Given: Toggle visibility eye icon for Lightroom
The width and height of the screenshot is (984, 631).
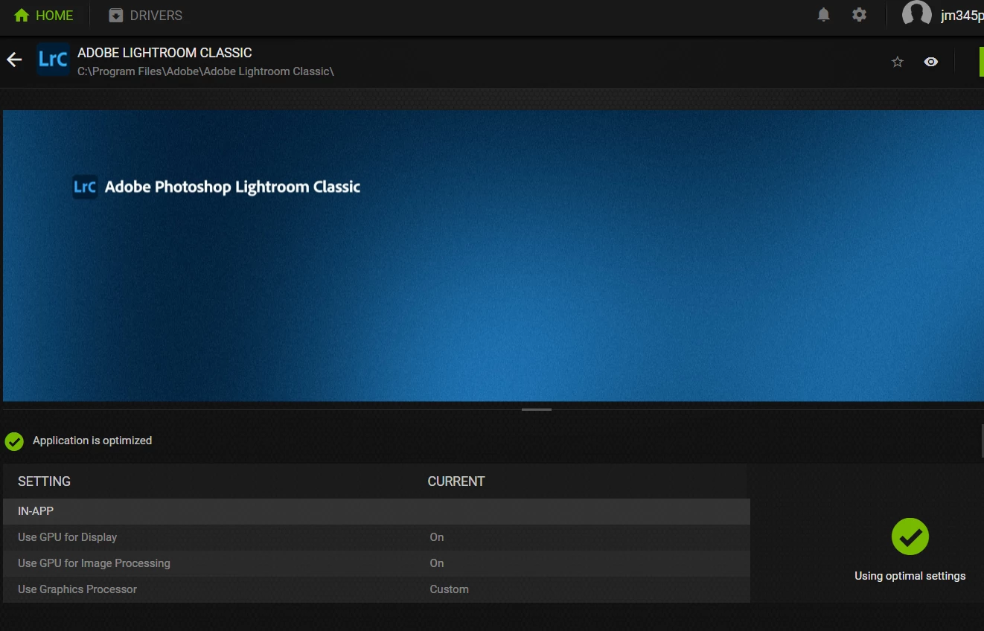Looking at the screenshot, I should [x=930, y=62].
